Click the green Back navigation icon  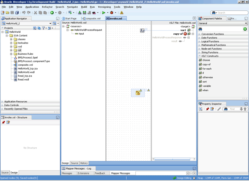pyautogui.click(x=52, y=13)
